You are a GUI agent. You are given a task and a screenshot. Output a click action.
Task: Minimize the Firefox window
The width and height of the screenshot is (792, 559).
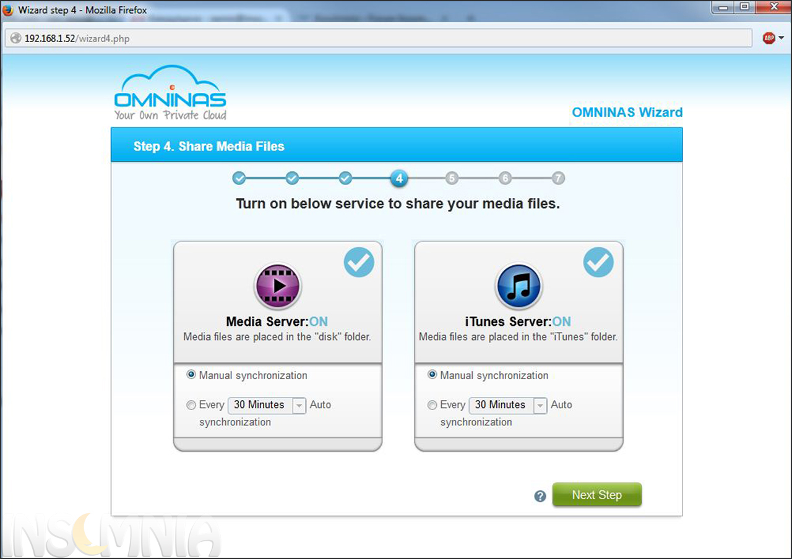(x=721, y=7)
